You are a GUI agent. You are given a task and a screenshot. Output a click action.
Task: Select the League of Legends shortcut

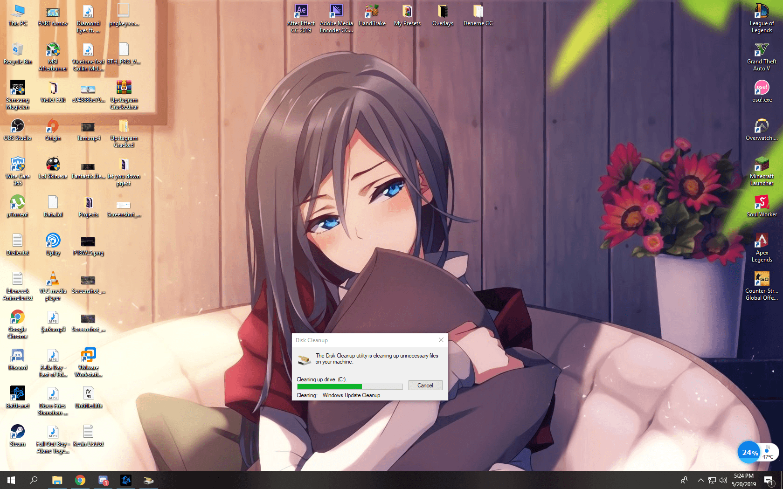pos(762,19)
